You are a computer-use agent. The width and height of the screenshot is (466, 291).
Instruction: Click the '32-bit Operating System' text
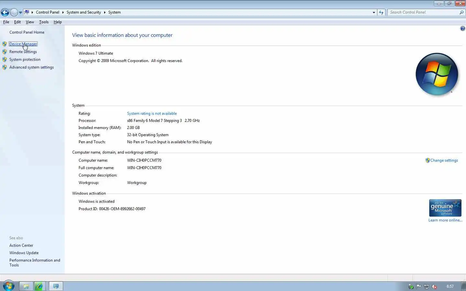click(x=148, y=135)
